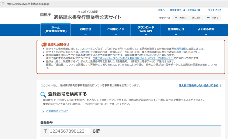
Task: Expand the ダウンロード Web-API menu chevron
Action: (146, 35)
